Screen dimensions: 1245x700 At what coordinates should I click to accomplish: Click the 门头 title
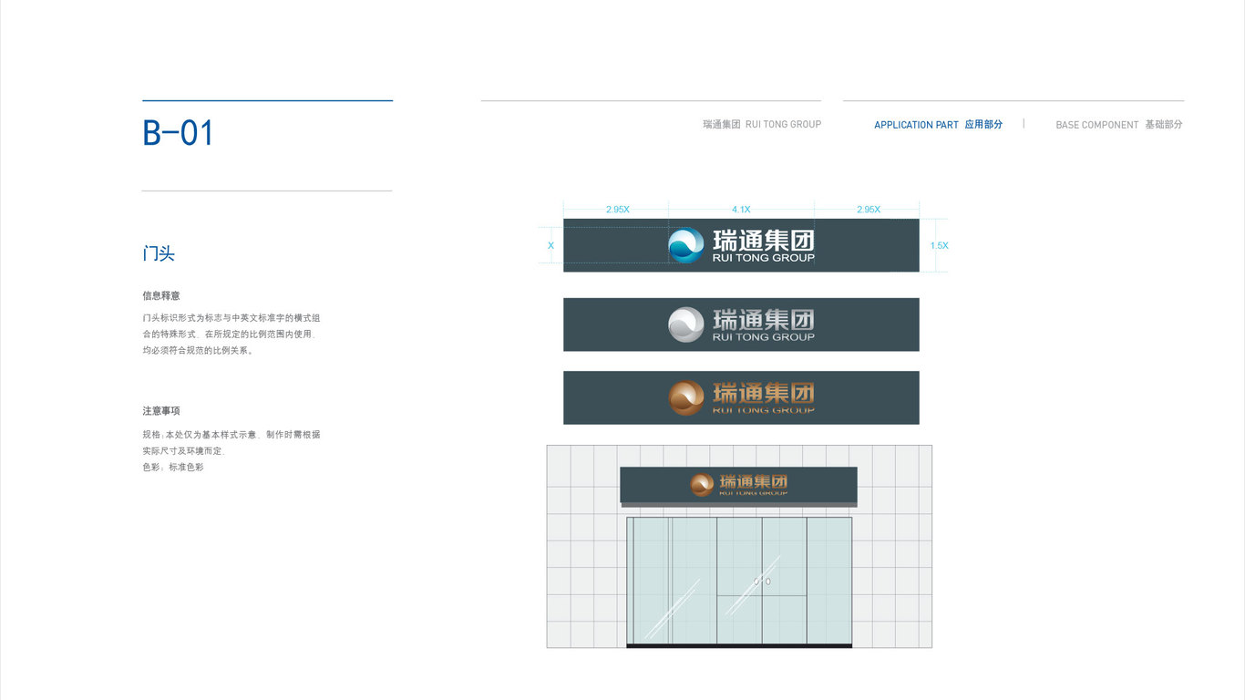159,253
